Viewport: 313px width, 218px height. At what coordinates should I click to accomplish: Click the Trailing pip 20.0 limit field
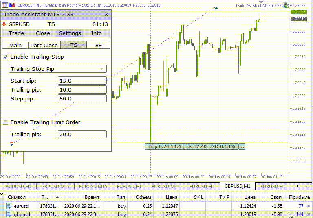click(x=82, y=134)
